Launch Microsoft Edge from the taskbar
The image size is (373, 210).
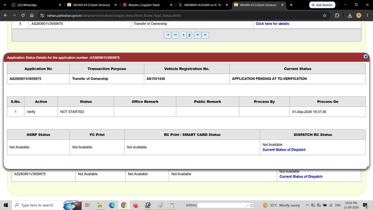(112, 205)
